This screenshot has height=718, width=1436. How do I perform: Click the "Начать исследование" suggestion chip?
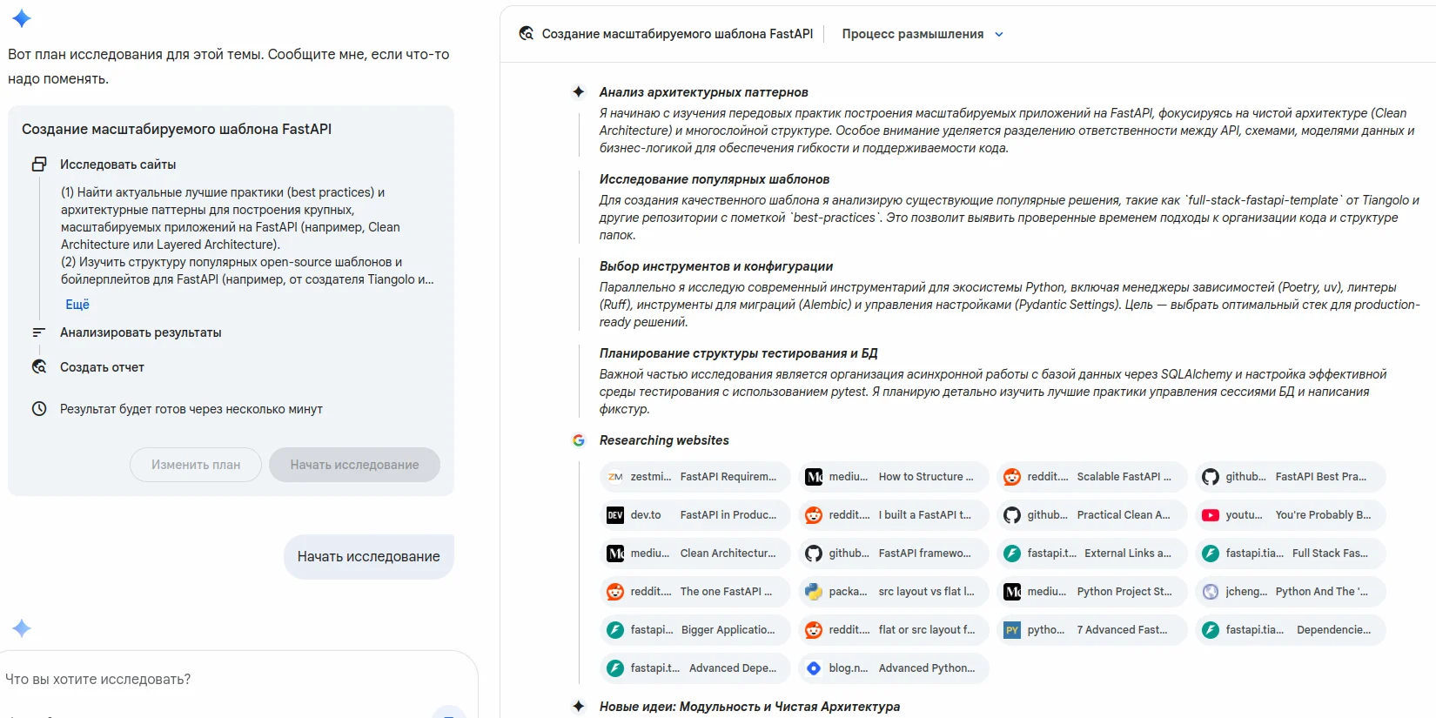coord(367,556)
